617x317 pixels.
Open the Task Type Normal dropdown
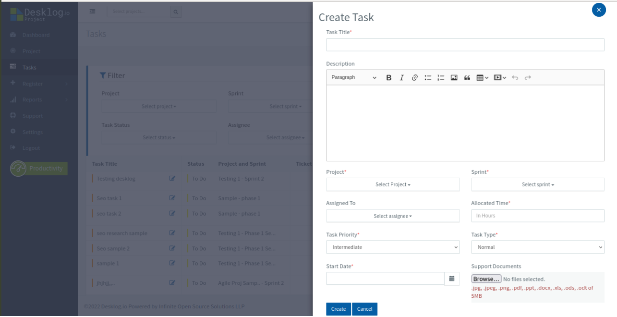[x=538, y=247]
